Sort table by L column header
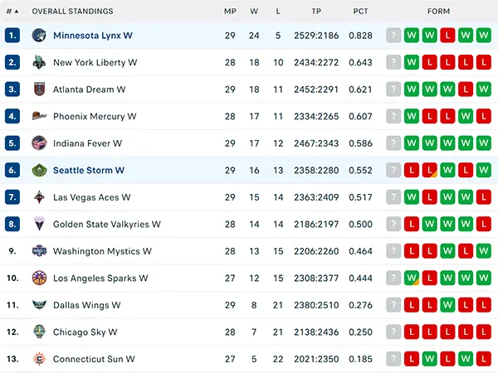 [x=278, y=12]
